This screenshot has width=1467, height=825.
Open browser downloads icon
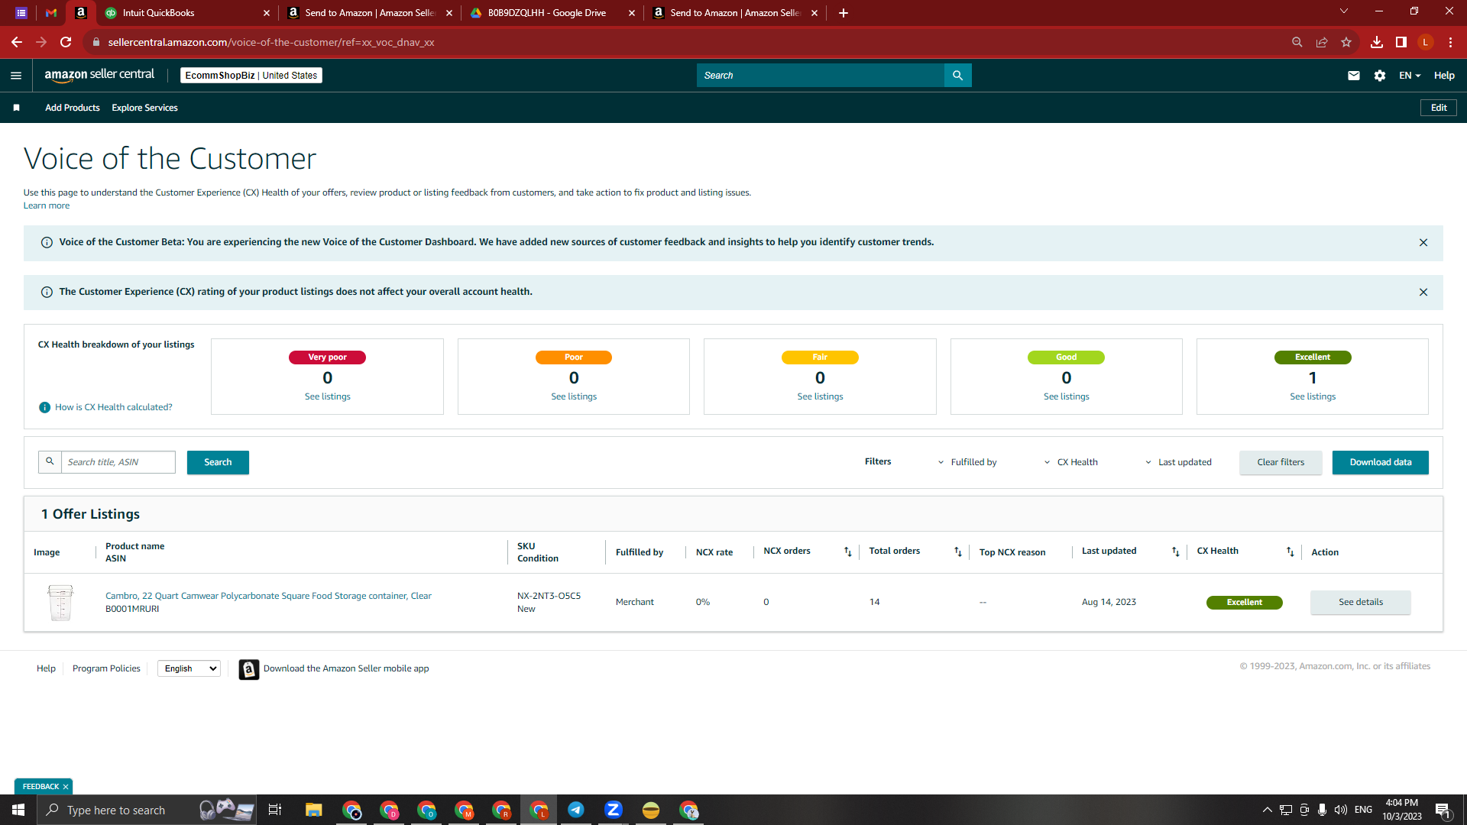click(x=1377, y=43)
